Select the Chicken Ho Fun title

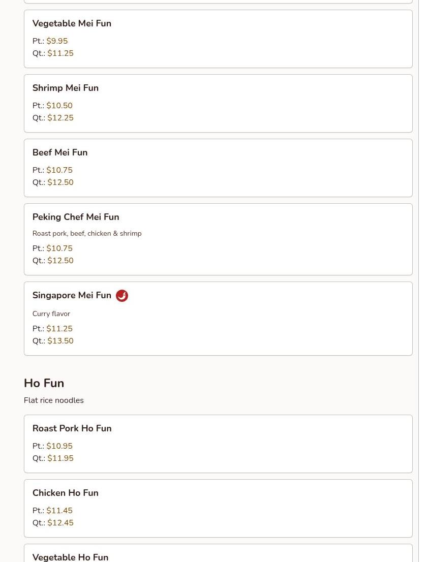tap(66, 493)
